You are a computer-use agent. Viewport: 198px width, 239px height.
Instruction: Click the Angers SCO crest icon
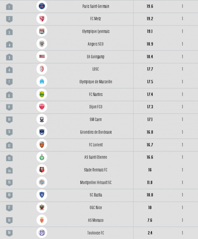tap(42, 44)
